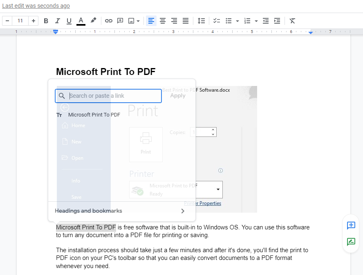Expand Headings and bookmarks

pos(88,211)
